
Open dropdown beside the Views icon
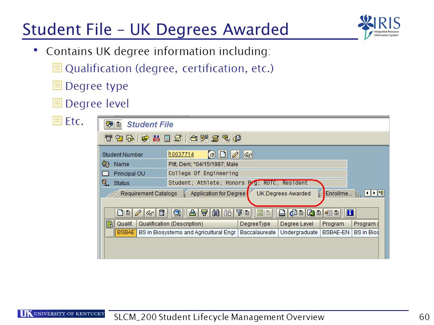tap(301, 213)
